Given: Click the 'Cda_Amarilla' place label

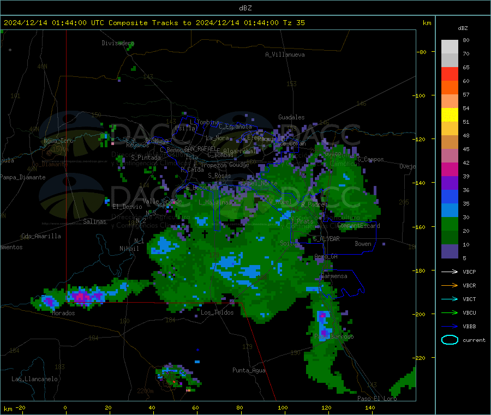Looking at the screenshot, I should click(41, 236).
